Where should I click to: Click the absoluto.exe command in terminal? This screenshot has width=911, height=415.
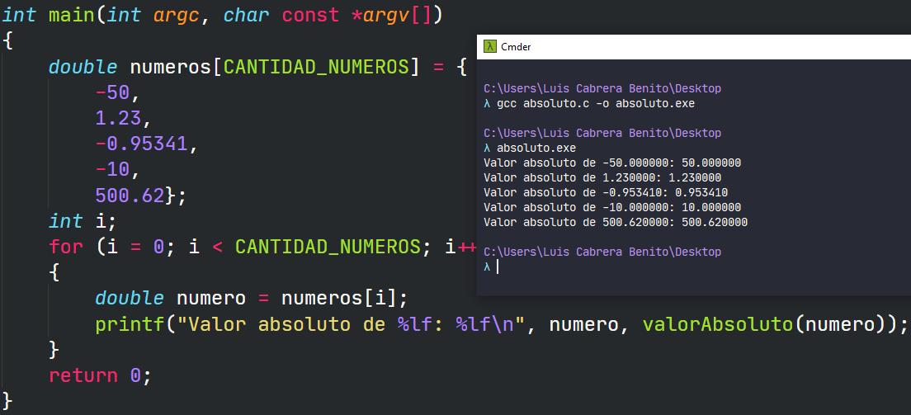[536, 149]
